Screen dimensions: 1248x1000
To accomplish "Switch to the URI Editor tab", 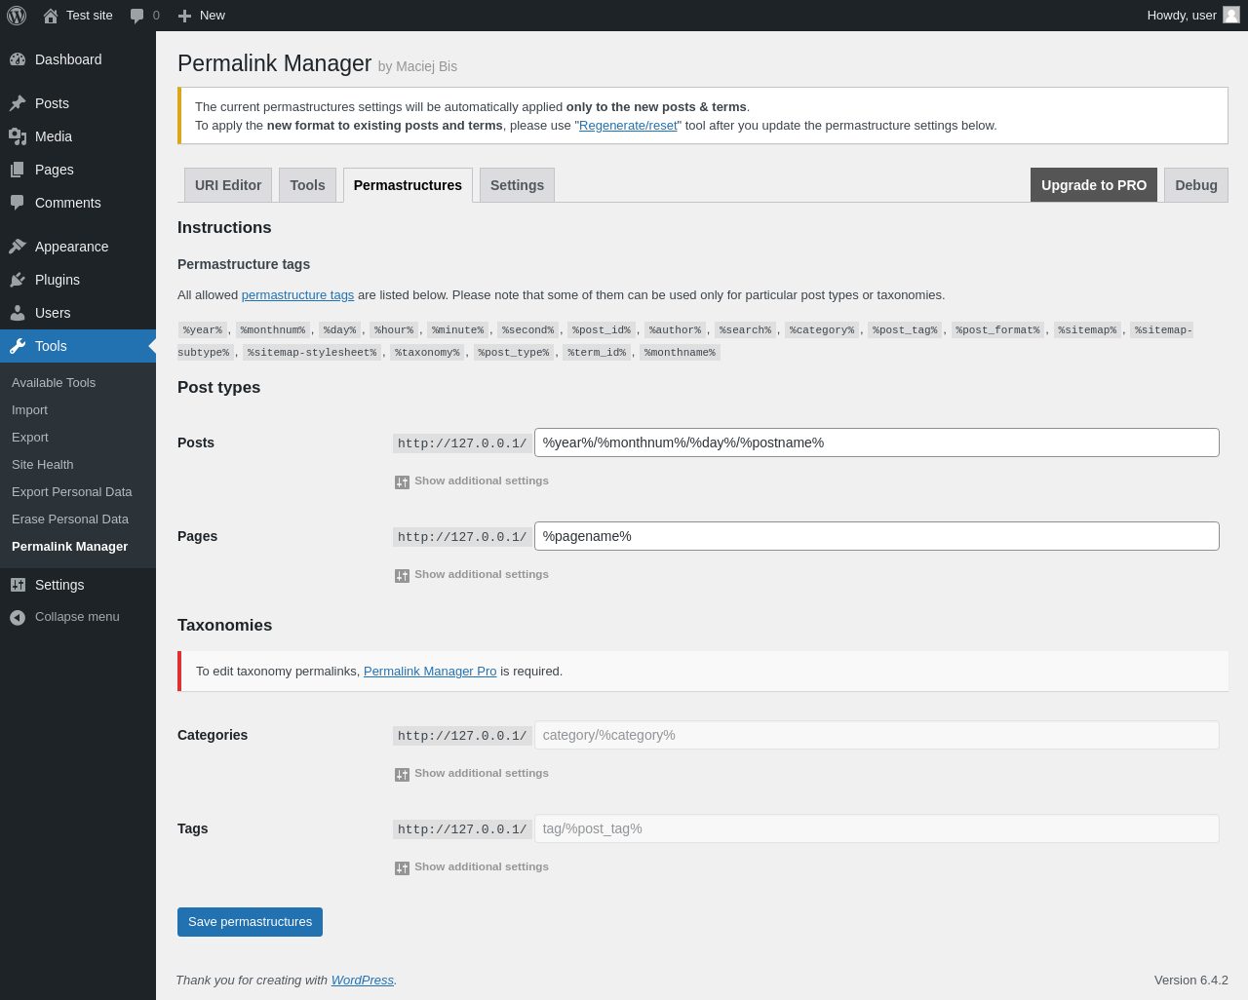I will point(228,185).
